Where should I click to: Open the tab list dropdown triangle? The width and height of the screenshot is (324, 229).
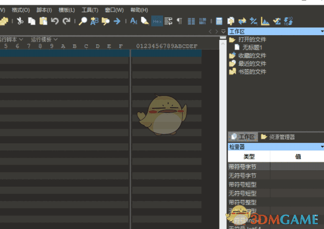point(223,32)
